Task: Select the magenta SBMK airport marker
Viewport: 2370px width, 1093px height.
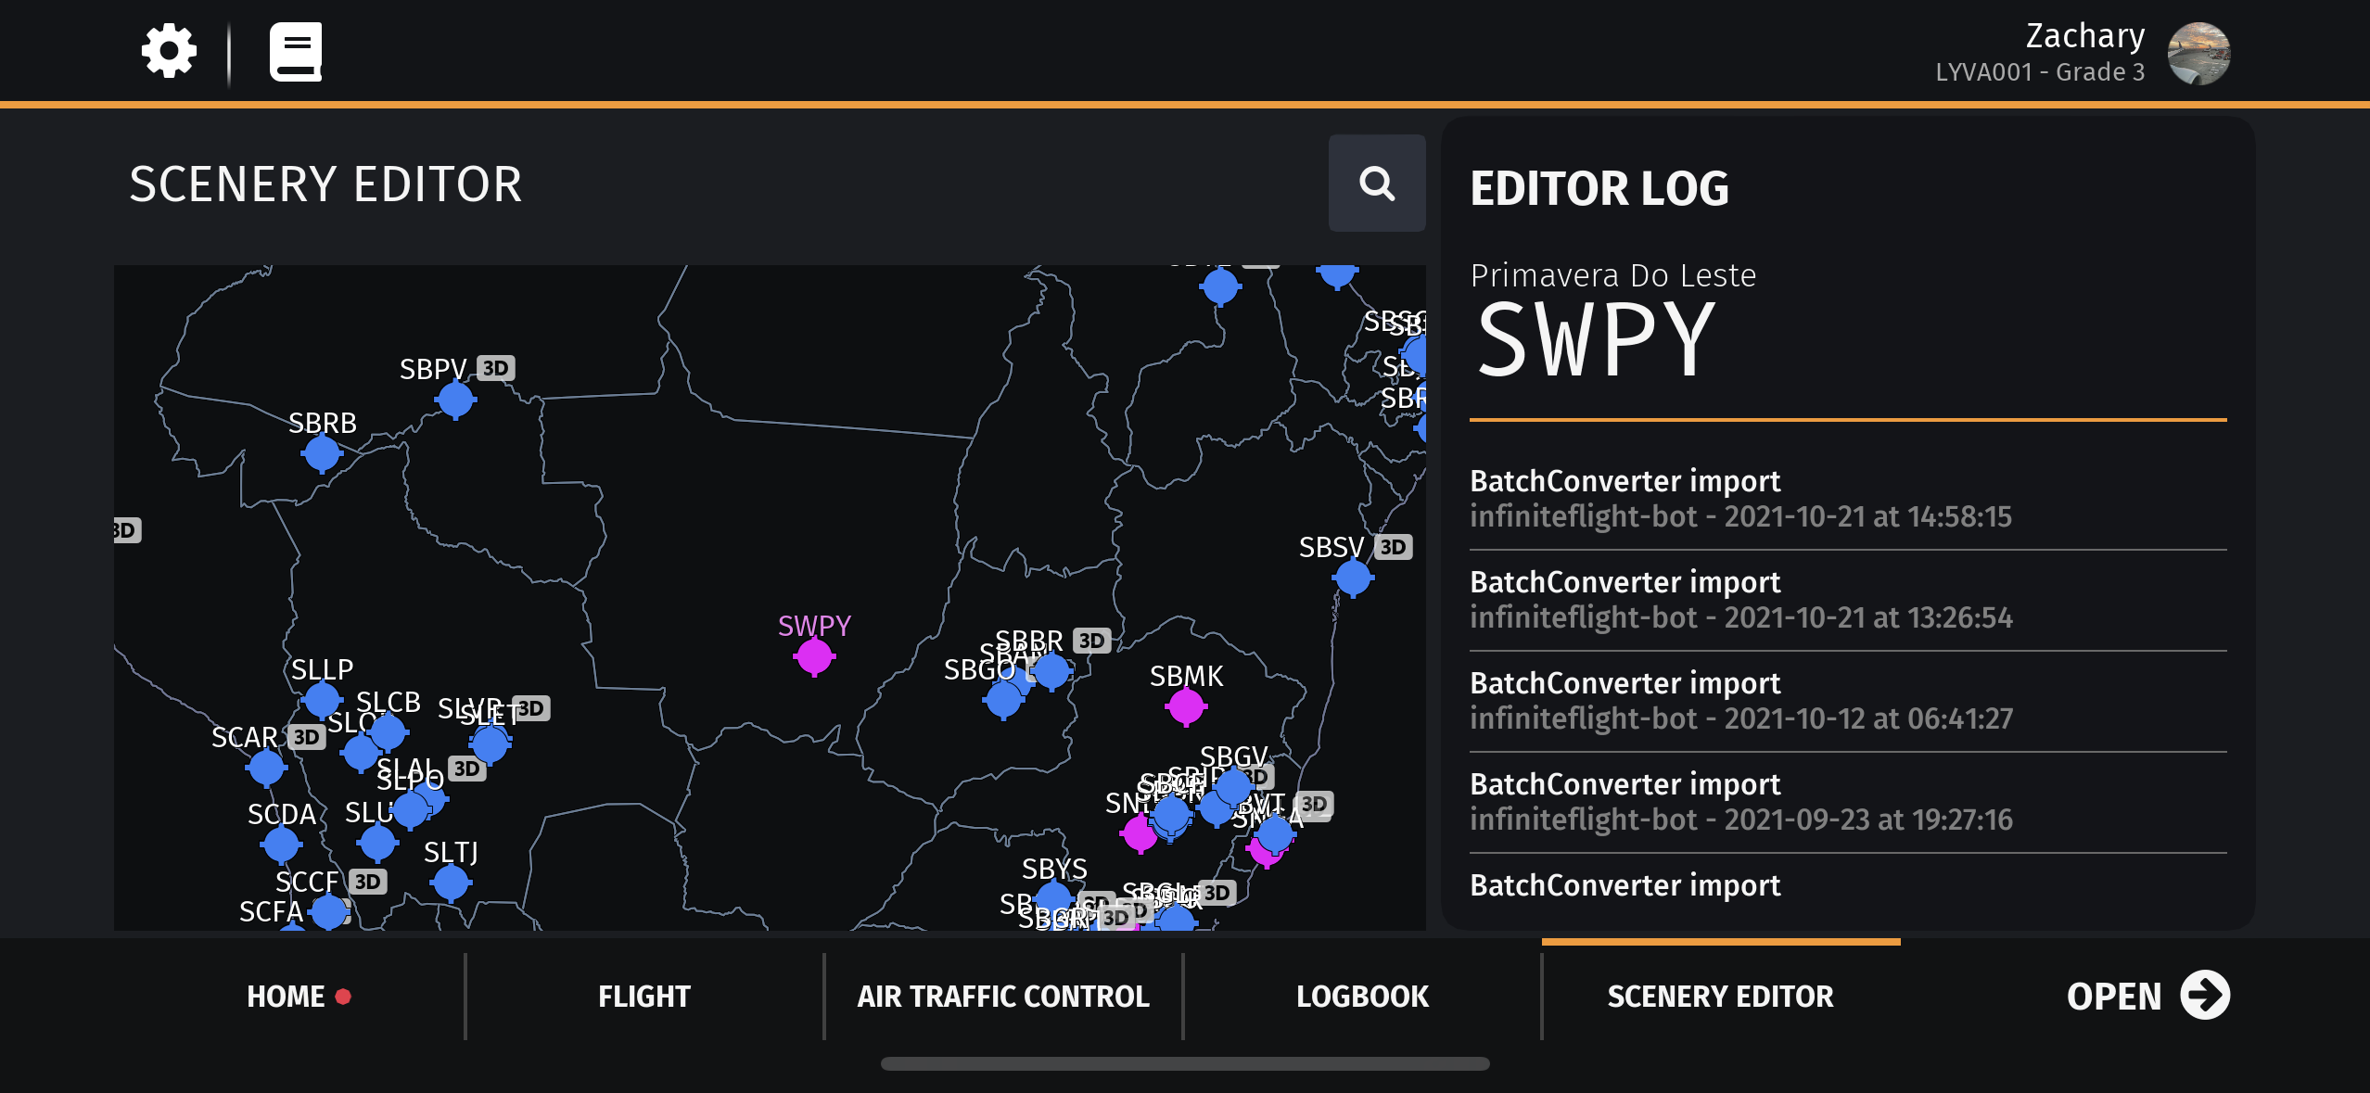Action: [x=1186, y=706]
